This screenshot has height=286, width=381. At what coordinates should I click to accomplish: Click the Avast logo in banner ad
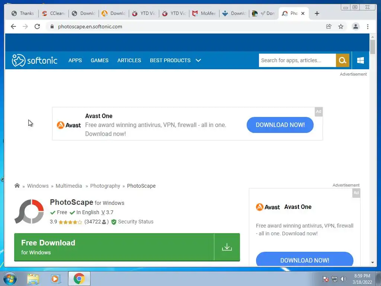click(x=69, y=125)
